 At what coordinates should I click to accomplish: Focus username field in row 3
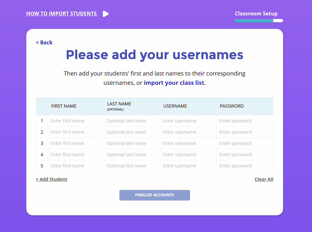[188, 143]
